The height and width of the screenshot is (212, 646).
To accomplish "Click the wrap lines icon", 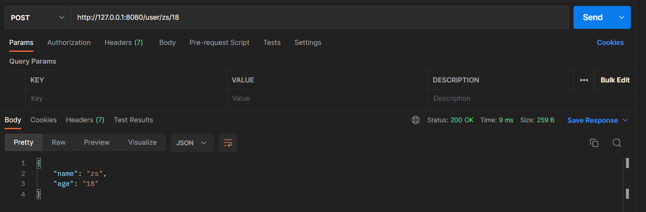I will coord(228,143).
